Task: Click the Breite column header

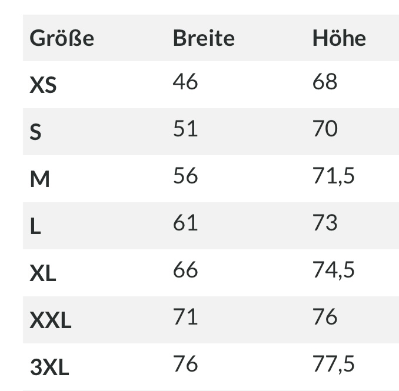Action: pyautogui.click(x=203, y=39)
